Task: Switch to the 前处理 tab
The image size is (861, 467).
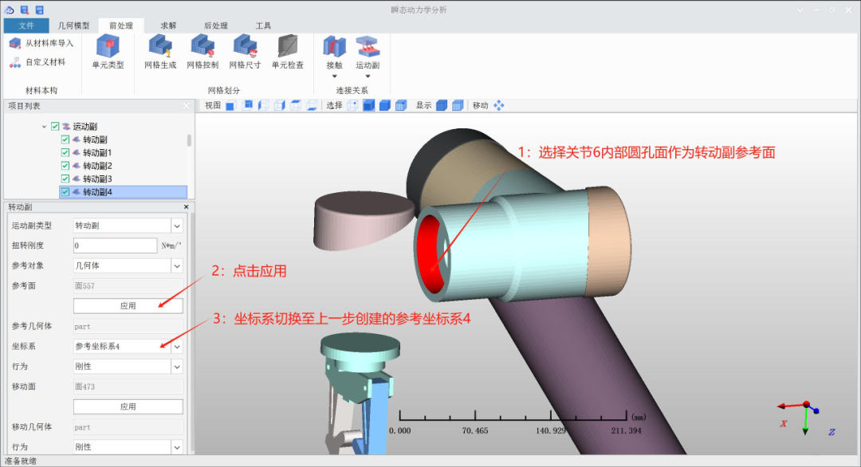Action: point(121,26)
